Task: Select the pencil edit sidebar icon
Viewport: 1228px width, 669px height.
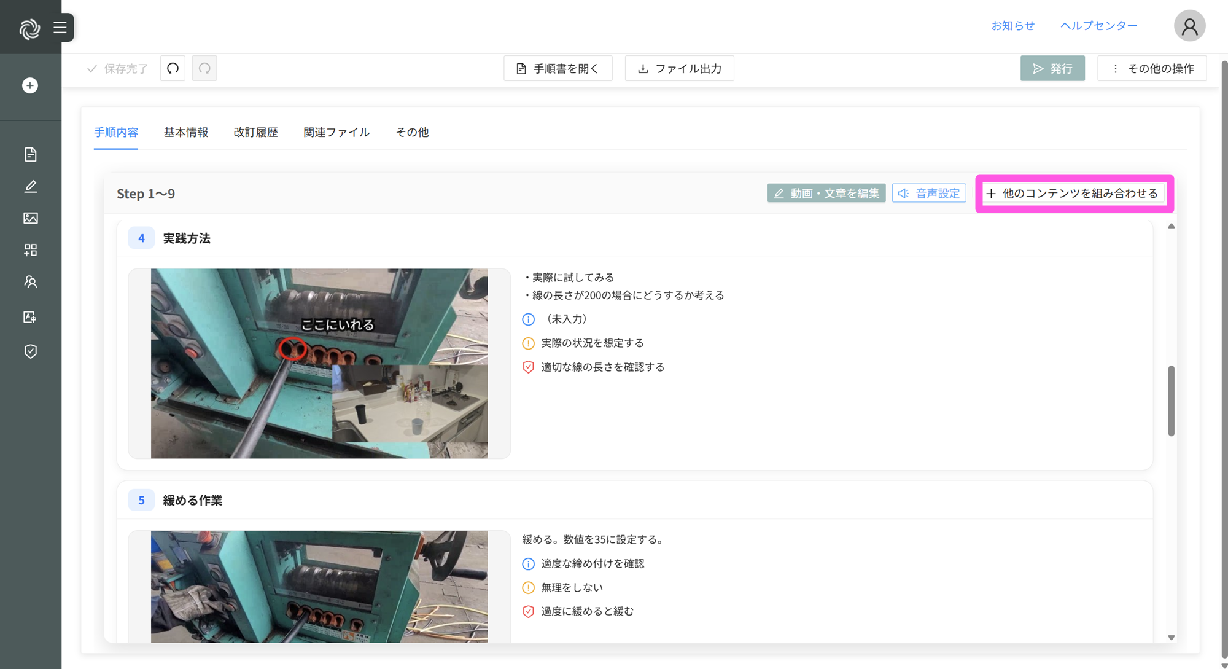Action: point(30,186)
